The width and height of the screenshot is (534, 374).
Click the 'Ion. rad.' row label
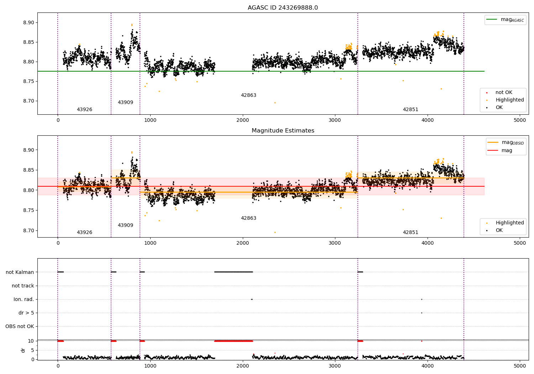tap(24, 299)
